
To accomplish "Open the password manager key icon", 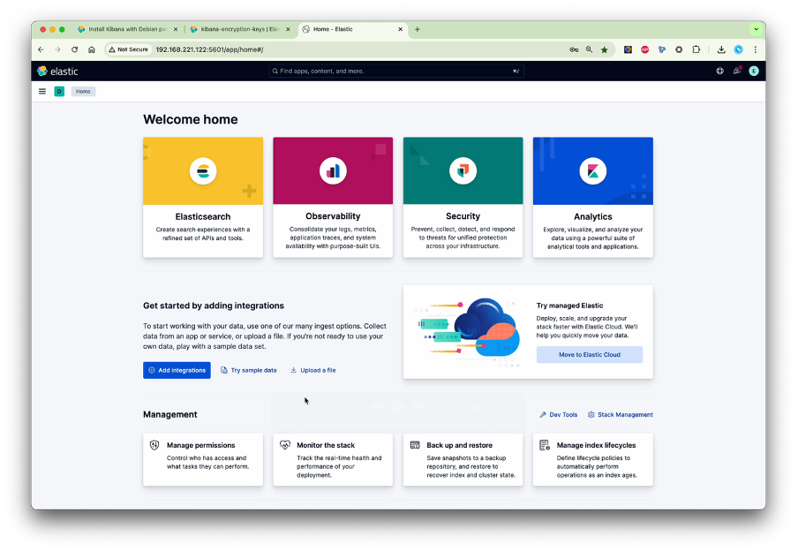I will 574,49.
